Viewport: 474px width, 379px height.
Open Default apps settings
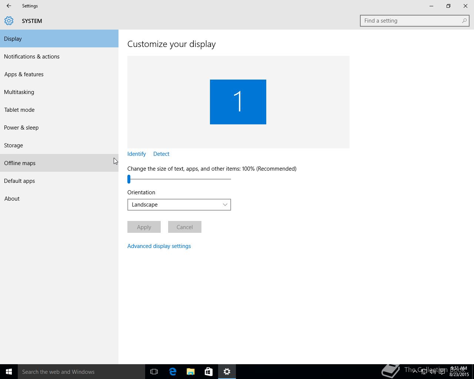pos(59,181)
